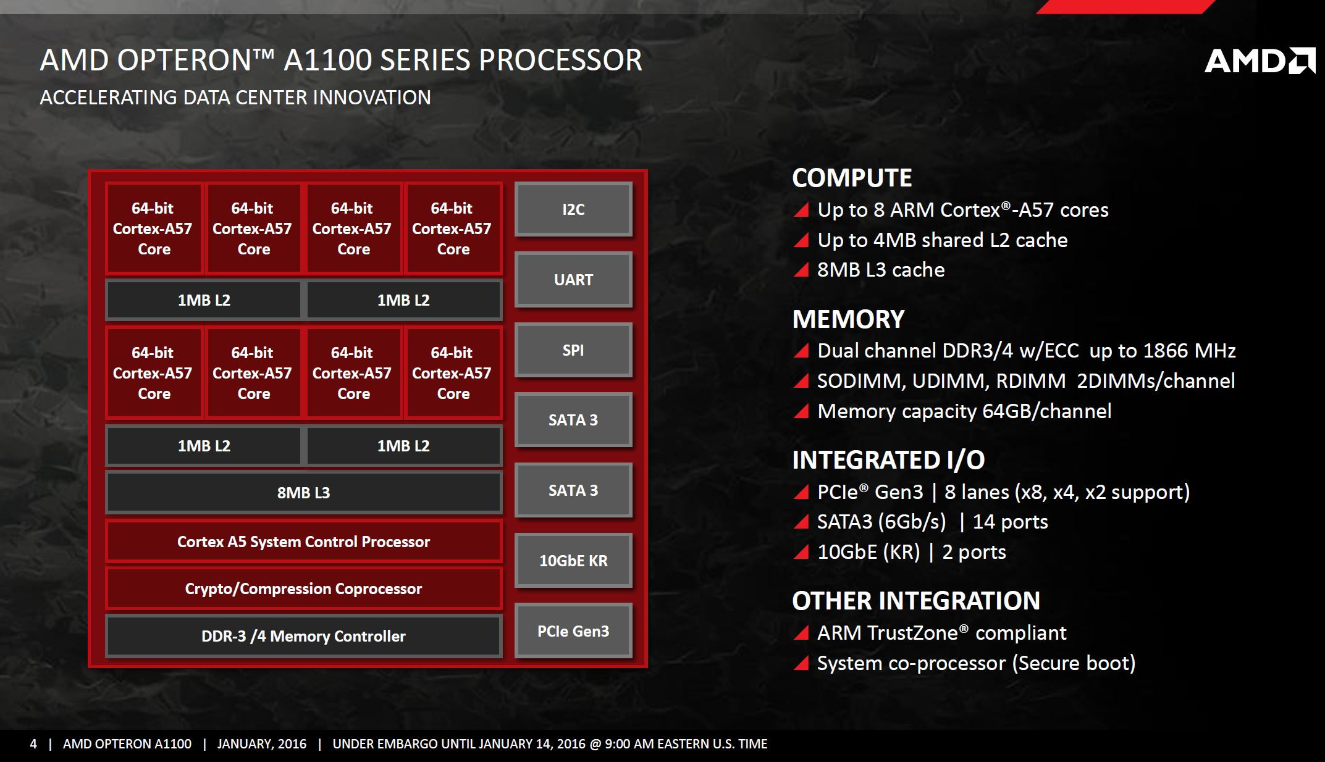This screenshot has width=1325, height=762.
Task: Click the AMD logo
Action: [1260, 61]
